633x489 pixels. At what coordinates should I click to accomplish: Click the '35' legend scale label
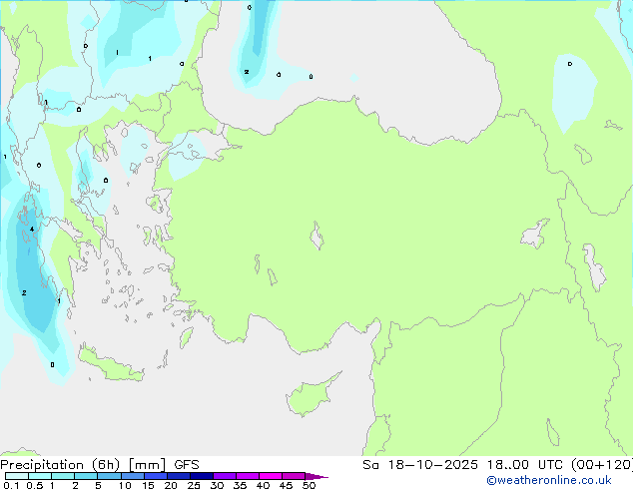pos(240,485)
